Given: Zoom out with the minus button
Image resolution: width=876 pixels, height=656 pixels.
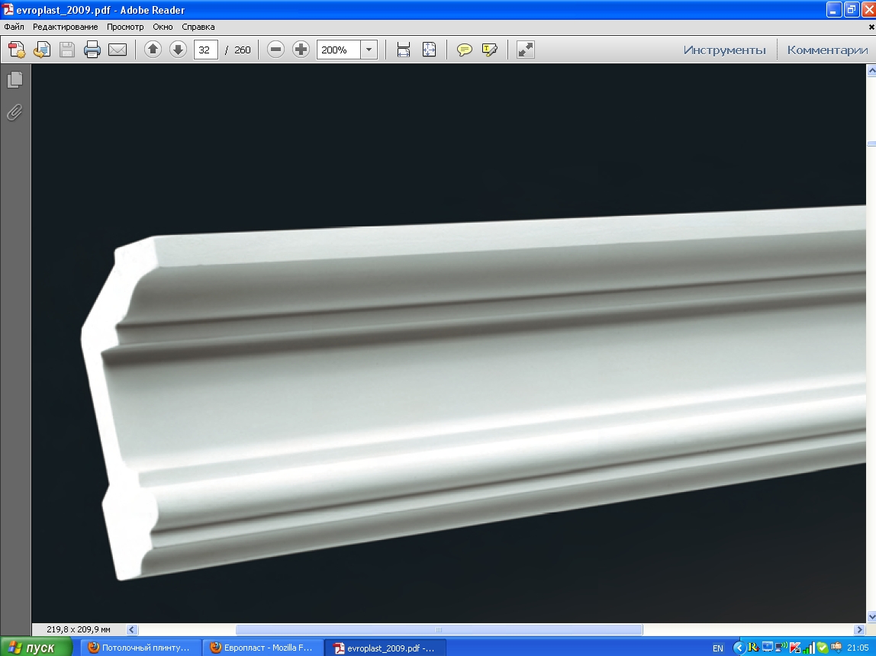Looking at the screenshot, I should pos(275,50).
